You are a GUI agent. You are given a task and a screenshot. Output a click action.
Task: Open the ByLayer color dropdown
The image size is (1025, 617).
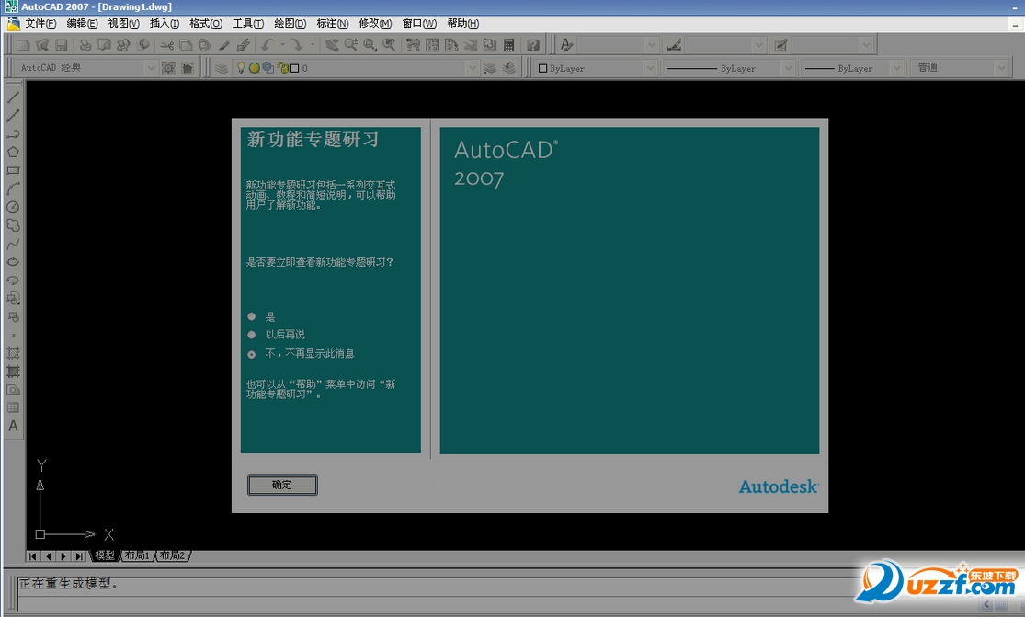click(x=650, y=68)
